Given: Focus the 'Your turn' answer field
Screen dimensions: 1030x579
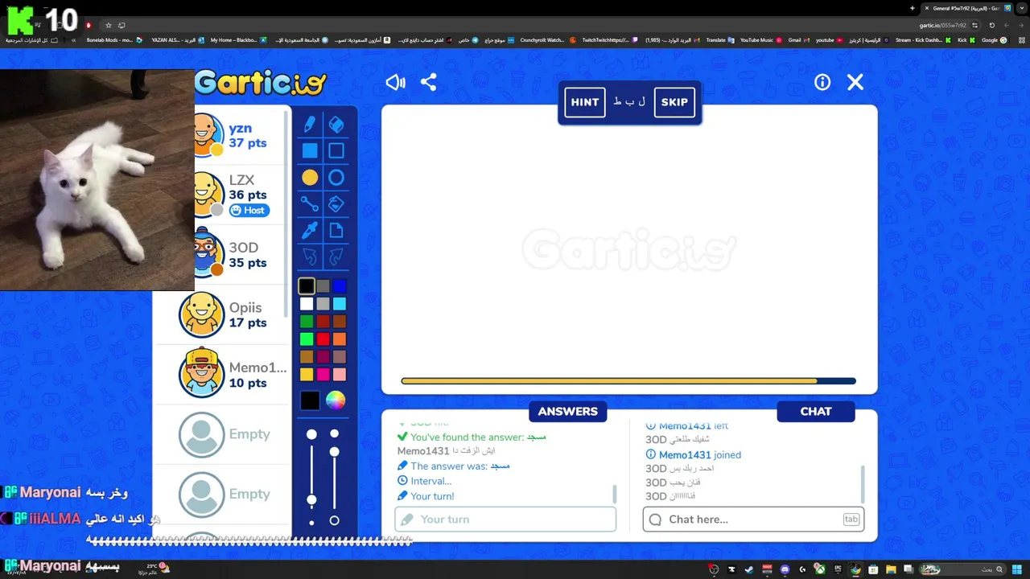Looking at the screenshot, I should [x=505, y=519].
